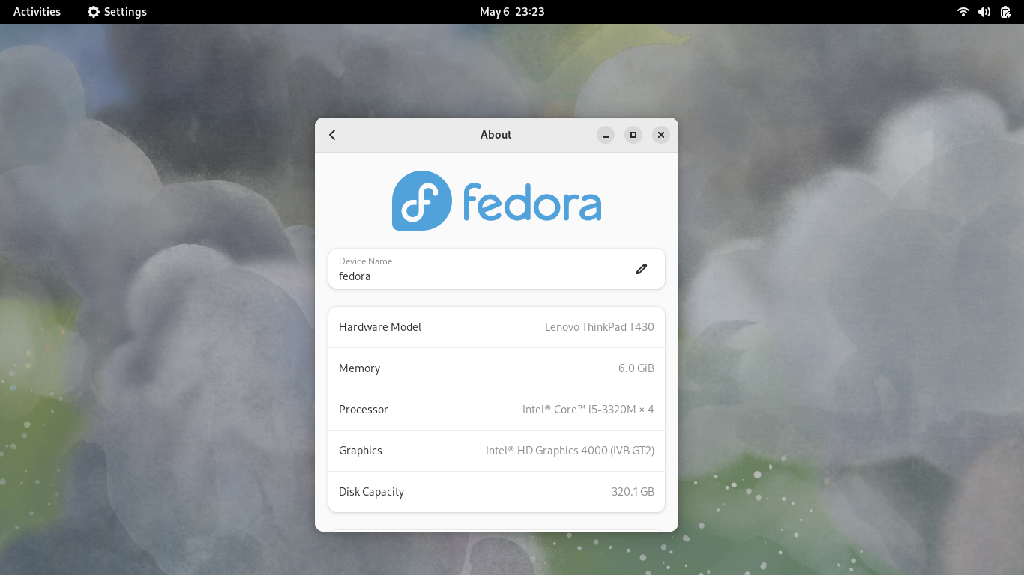Select the Graphics label
The height and width of the screenshot is (575, 1024).
click(x=361, y=451)
